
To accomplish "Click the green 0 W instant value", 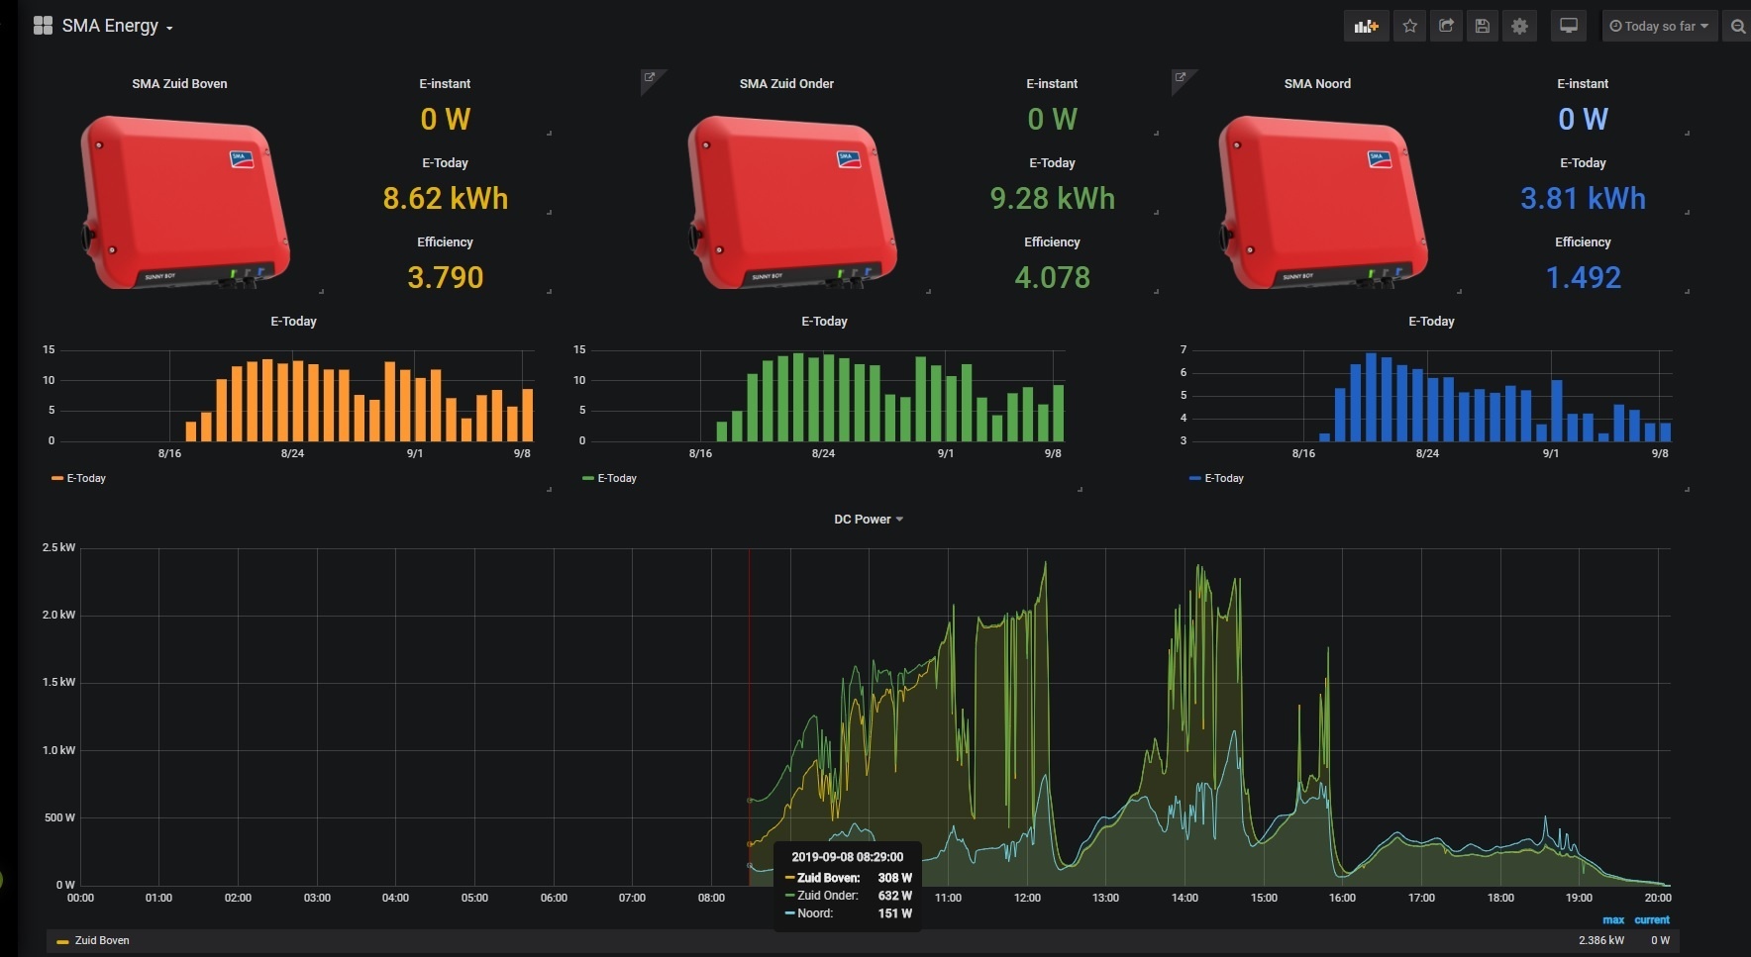I will (x=1053, y=120).
